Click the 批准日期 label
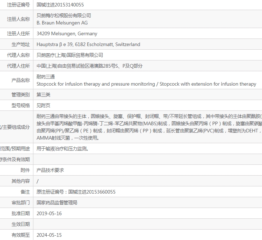262x240 pixels. pos(20,213)
